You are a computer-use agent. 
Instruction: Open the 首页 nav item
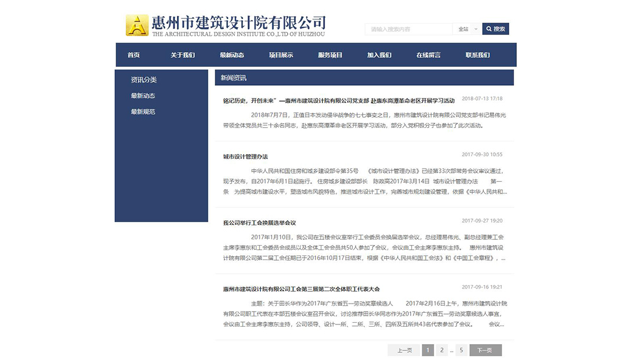click(x=133, y=55)
